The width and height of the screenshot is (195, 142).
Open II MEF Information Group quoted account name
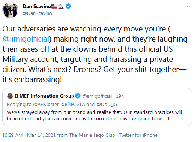[x=45, y=96]
